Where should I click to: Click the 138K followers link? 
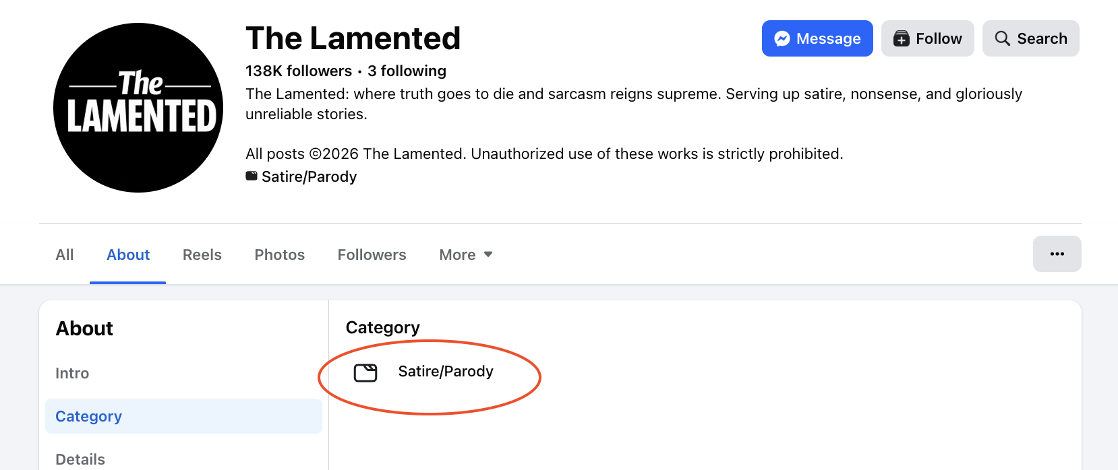(299, 71)
